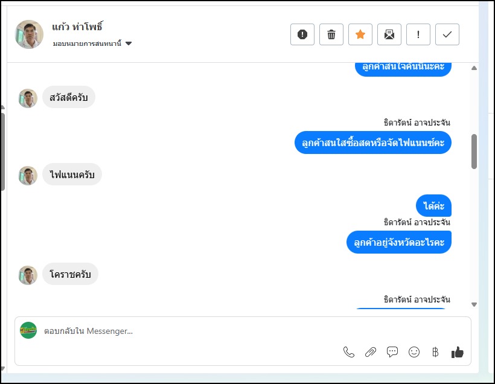This screenshot has height=384, width=495.
Task: Click the phone call icon
Action: point(349,352)
